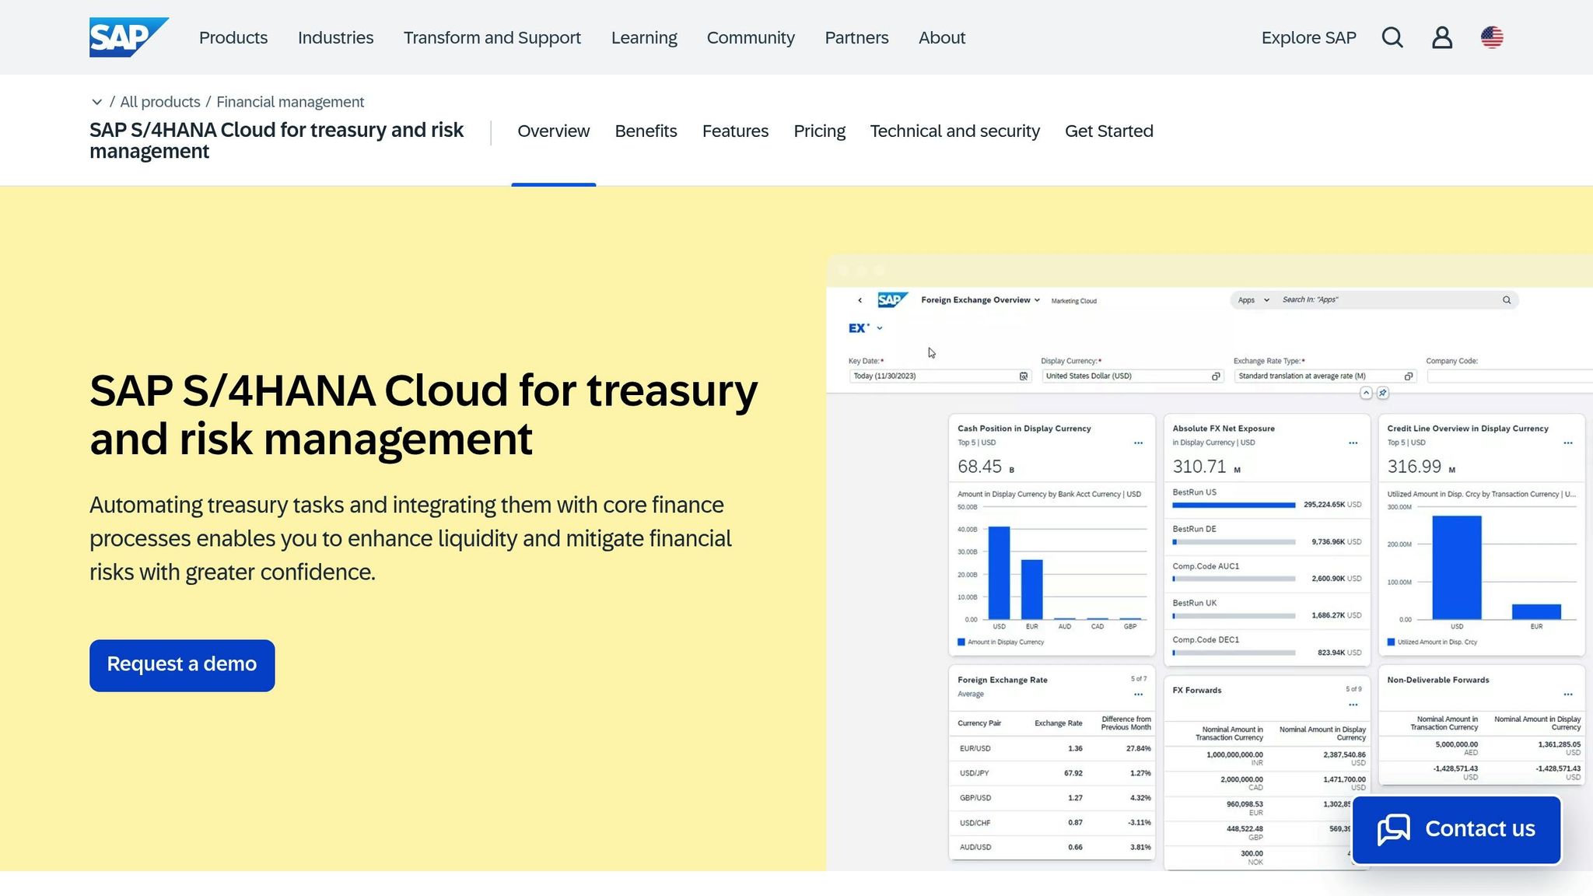Open the Display Currency value help icon

[1216, 376]
